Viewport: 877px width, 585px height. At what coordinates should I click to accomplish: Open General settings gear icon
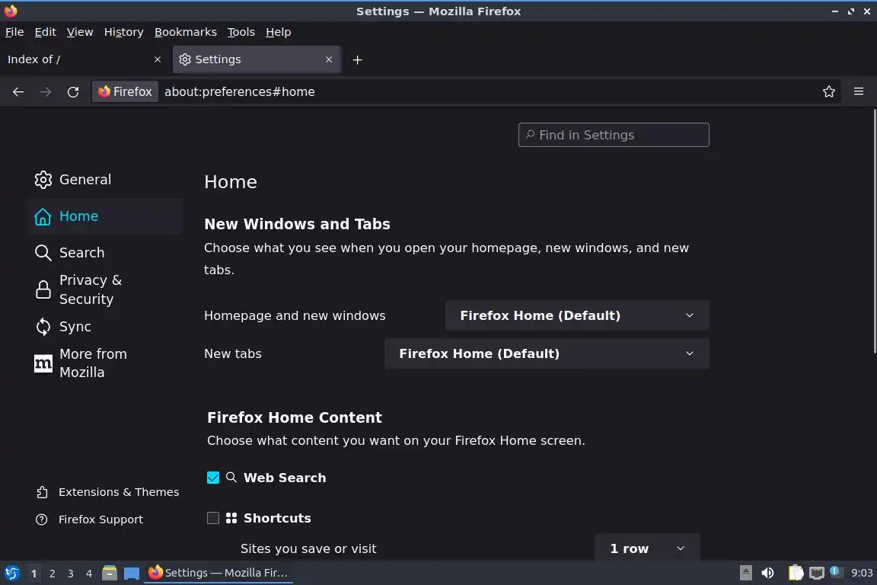pos(43,180)
